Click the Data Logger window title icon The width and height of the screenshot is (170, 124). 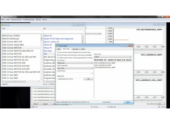tap(57, 46)
